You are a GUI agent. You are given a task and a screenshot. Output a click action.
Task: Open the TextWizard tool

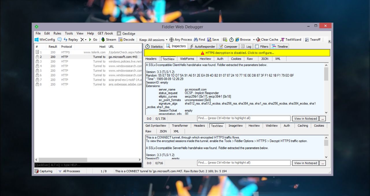click(291, 40)
